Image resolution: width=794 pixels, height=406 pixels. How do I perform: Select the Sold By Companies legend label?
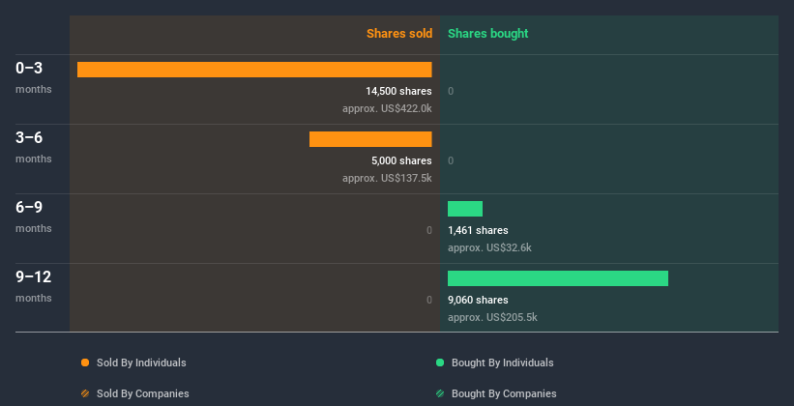coord(143,393)
